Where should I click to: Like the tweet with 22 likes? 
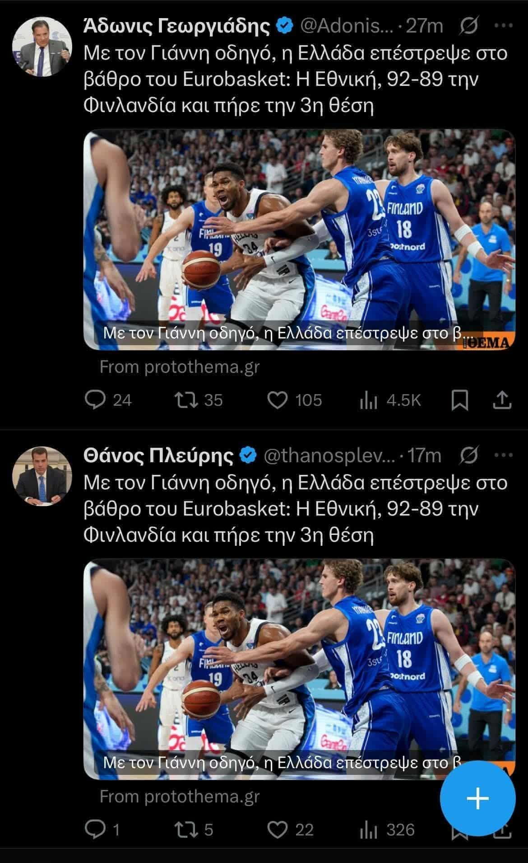tap(278, 830)
